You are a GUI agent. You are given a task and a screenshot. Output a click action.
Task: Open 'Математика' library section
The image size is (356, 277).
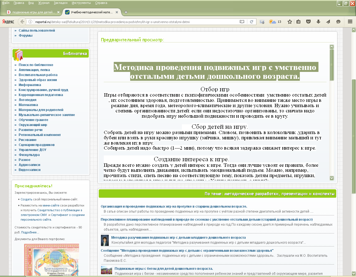pos(28,105)
